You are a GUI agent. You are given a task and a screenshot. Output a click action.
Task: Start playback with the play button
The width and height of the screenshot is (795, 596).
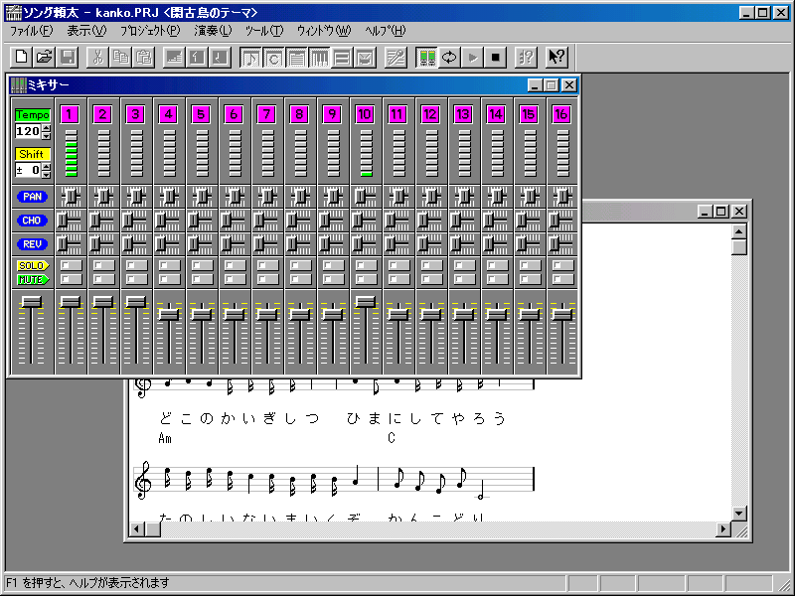(473, 58)
